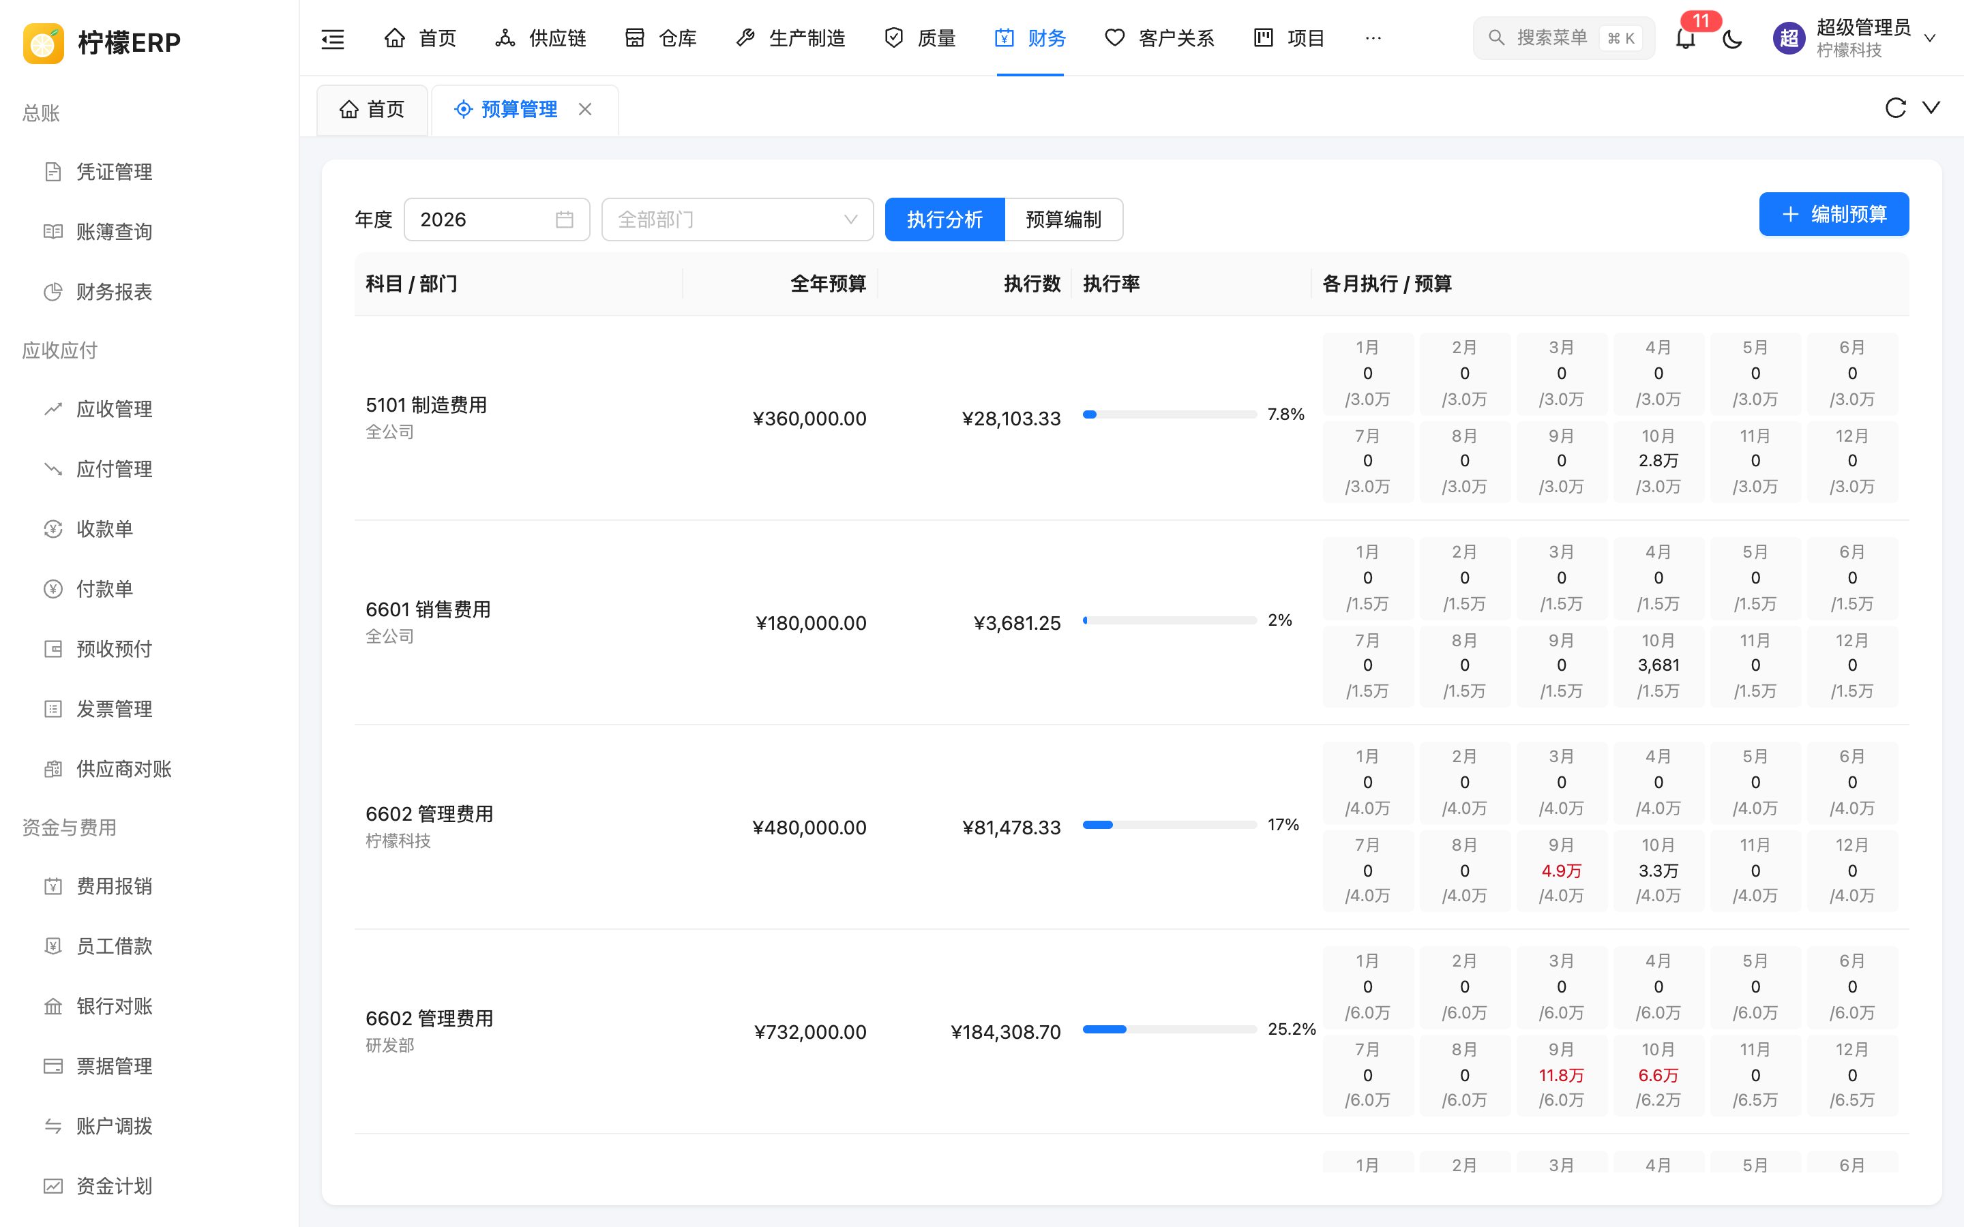This screenshot has width=1964, height=1227.
Task: Open the calendar icon in the 年度 field
Action: 564,219
